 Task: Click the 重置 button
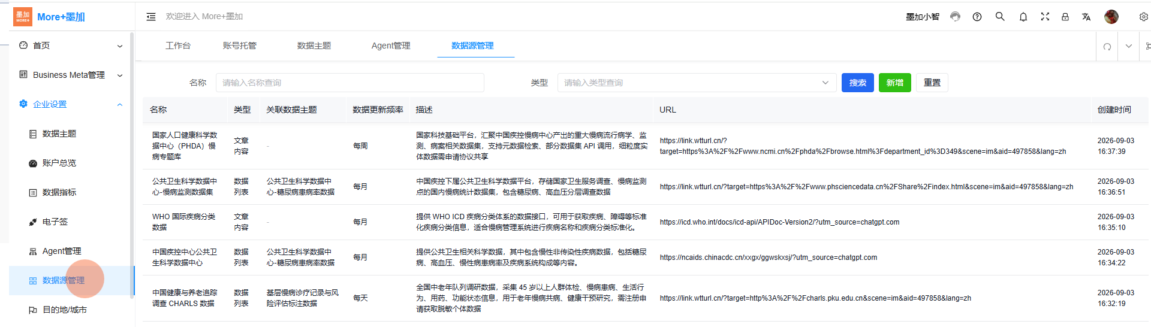click(932, 83)
